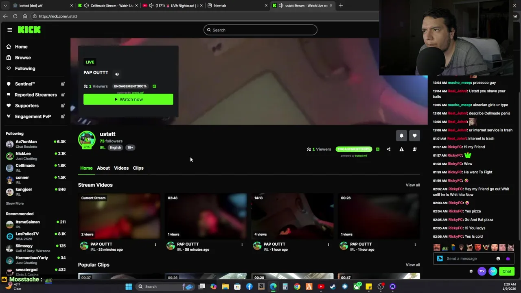Open the GIF picker
This screenshot has width=521, height=293.
pos(493,271)
